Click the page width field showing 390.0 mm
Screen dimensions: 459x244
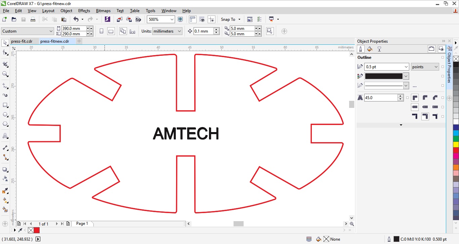point(74,29)
